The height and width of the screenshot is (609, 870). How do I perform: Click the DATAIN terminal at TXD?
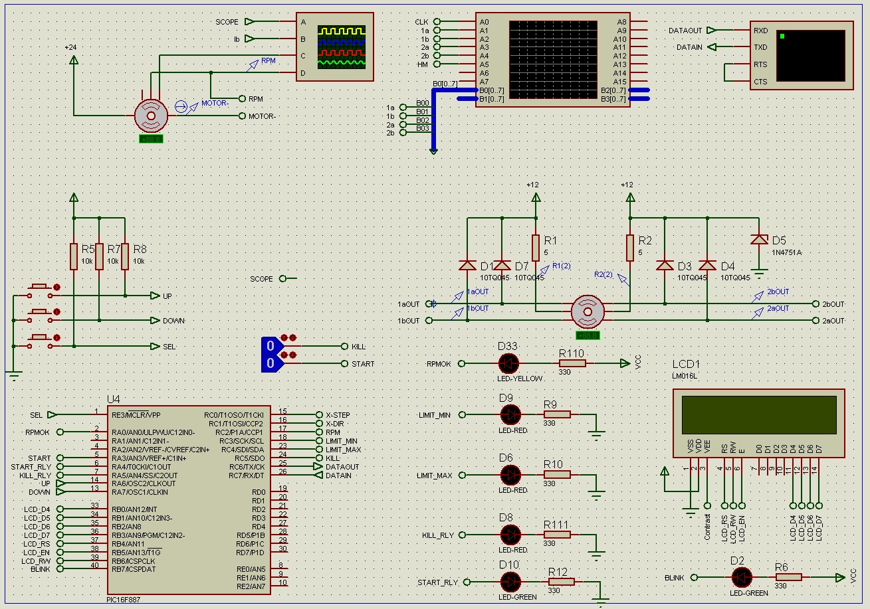click(x=712, y=47)
